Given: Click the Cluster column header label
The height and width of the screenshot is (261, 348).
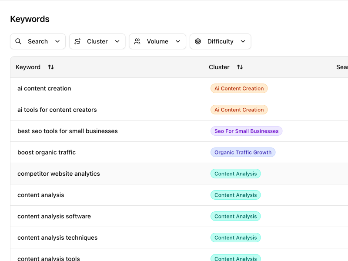Looking at the screenshot, I should (x=219, y=67).
